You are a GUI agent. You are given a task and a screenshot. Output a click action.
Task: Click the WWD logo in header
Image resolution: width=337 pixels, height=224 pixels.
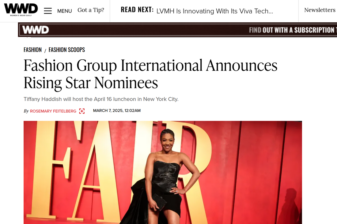pos(21,10)
